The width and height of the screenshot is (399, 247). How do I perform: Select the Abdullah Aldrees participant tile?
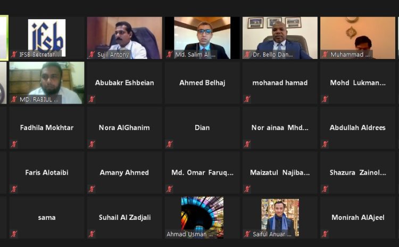pyautogui.click(x=358, y=127)
